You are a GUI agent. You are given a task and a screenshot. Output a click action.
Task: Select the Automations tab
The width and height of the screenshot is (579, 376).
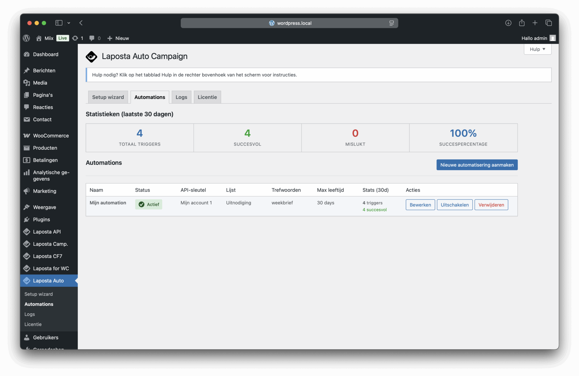(x=150, y=97)
